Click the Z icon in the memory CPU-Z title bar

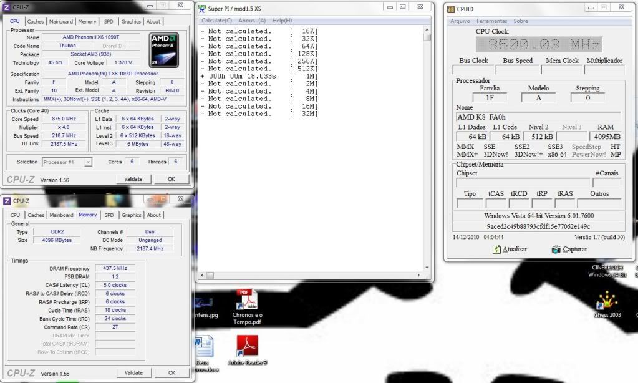[7, 201]
